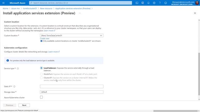Click the Next button
Screen dimensions: 200x112
click(24, 105)
